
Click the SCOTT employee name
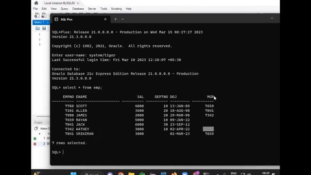[x=81, y=106]
